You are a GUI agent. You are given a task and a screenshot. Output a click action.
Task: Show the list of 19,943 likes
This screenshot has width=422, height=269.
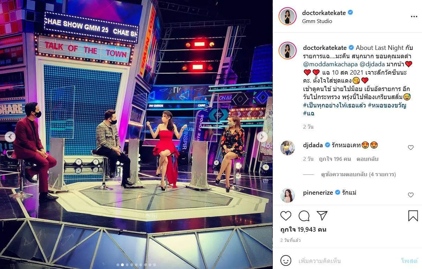pos(303,230)
